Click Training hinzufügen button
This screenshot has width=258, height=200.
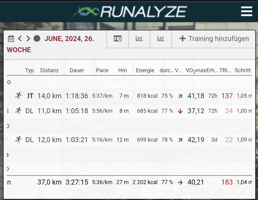click(214, 39)
